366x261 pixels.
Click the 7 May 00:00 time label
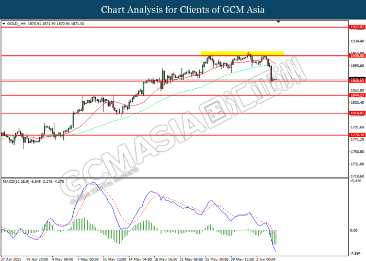pos(88,259)
